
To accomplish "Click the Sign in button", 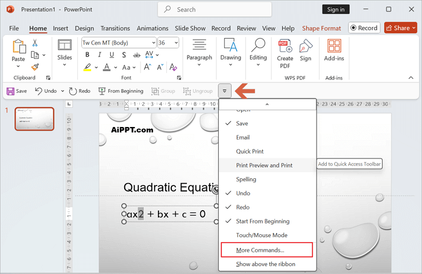I will click(336, 9).
